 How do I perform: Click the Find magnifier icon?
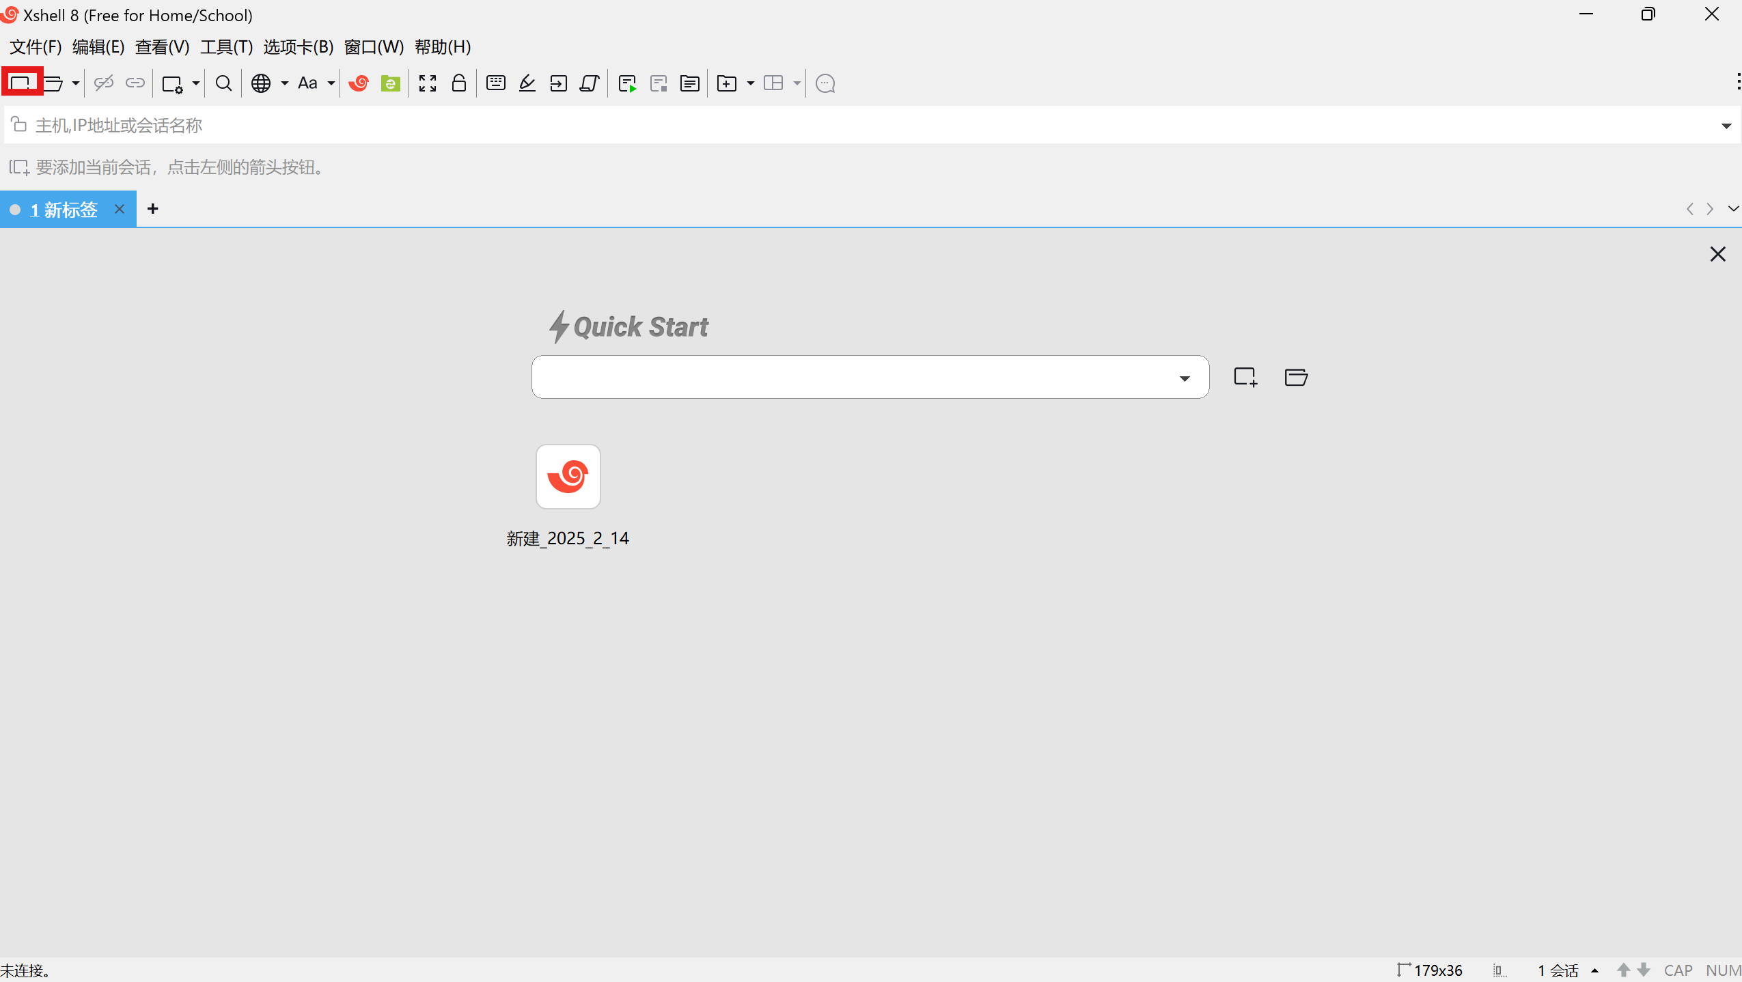[x=223, y=83]
